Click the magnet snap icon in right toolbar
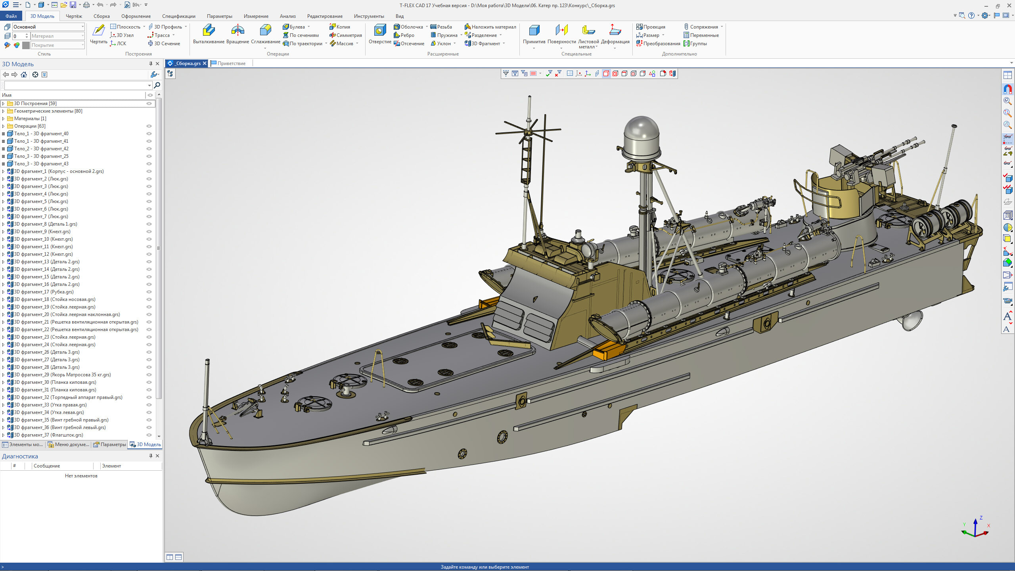Viewport: 1015px width, 571px height. (x=1007, y=89)
